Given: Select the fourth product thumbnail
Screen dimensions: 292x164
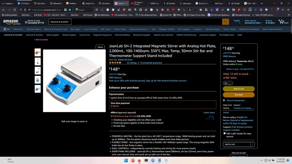Looking at the screenshot, I should pyautogui.click(x=38, y=80).
